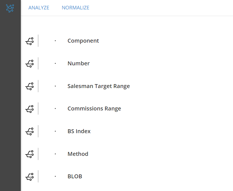Screen dimensions: 233x191
Task: Click the dot marker beside BLOB
Action: point(55,176)
